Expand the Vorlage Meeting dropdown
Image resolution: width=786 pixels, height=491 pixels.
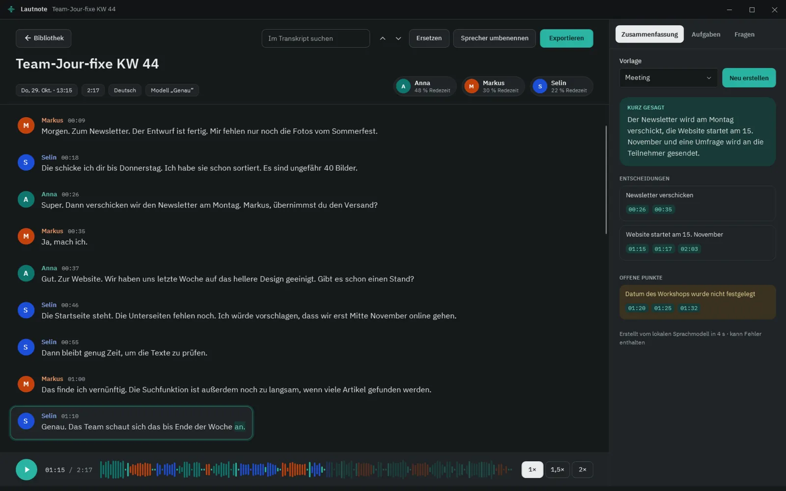click(x=668, y=78)
